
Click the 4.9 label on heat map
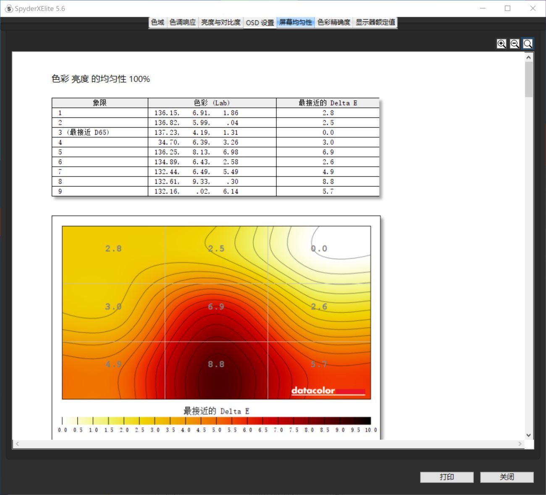coord(113,364)
